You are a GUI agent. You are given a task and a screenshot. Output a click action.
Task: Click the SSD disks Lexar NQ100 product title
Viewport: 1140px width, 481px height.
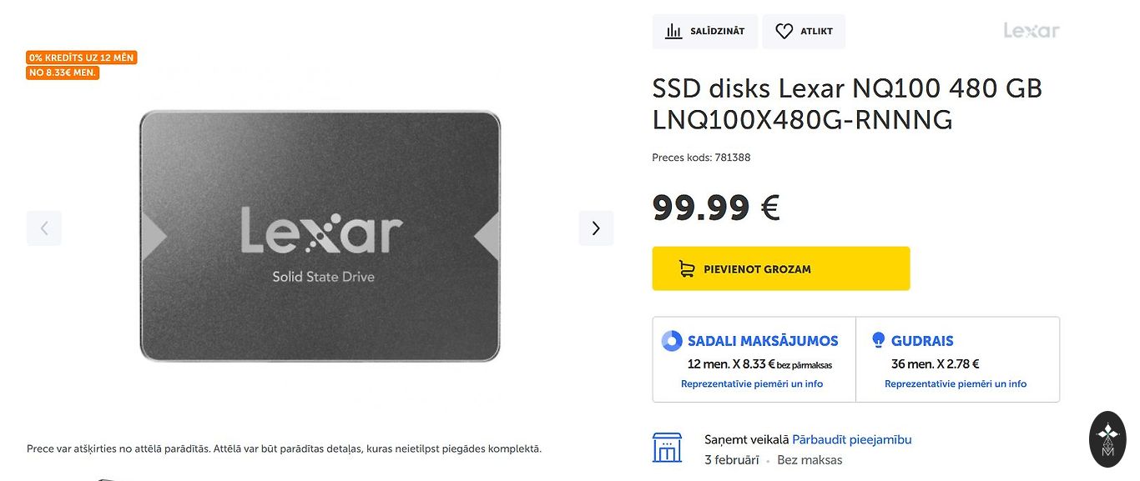[x=847, y=104]
